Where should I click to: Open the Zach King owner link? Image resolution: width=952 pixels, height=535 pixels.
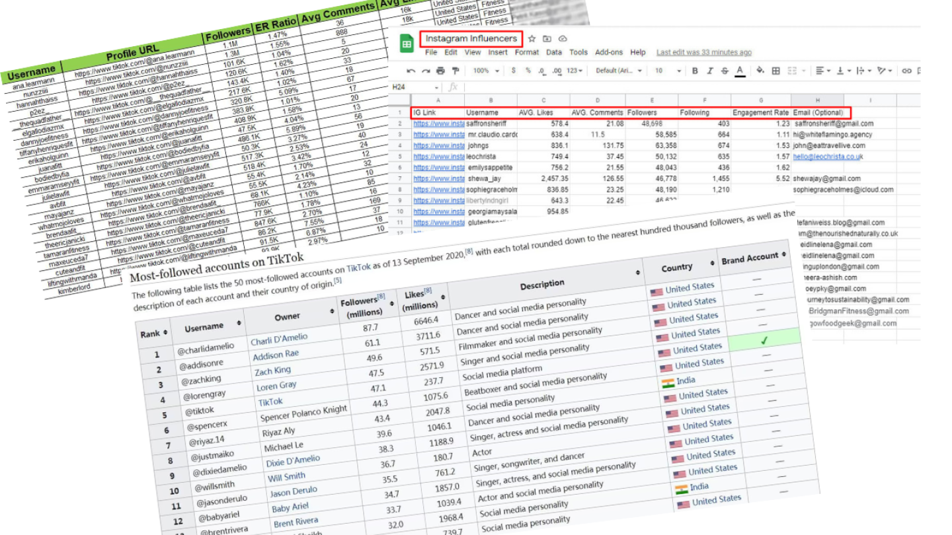(x=272, y=371)
